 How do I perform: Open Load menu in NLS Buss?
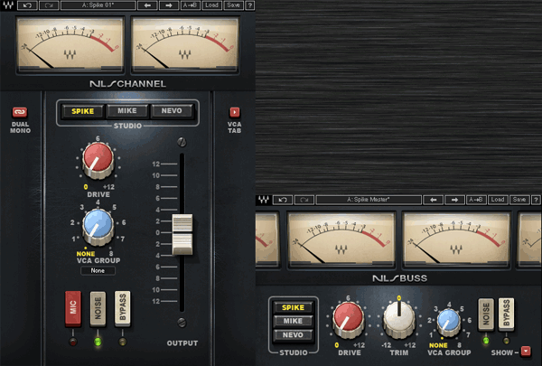tap(498, 200)
